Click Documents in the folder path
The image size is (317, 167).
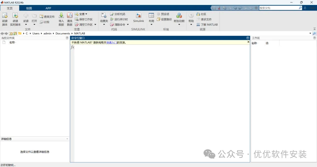click(63, 33)
